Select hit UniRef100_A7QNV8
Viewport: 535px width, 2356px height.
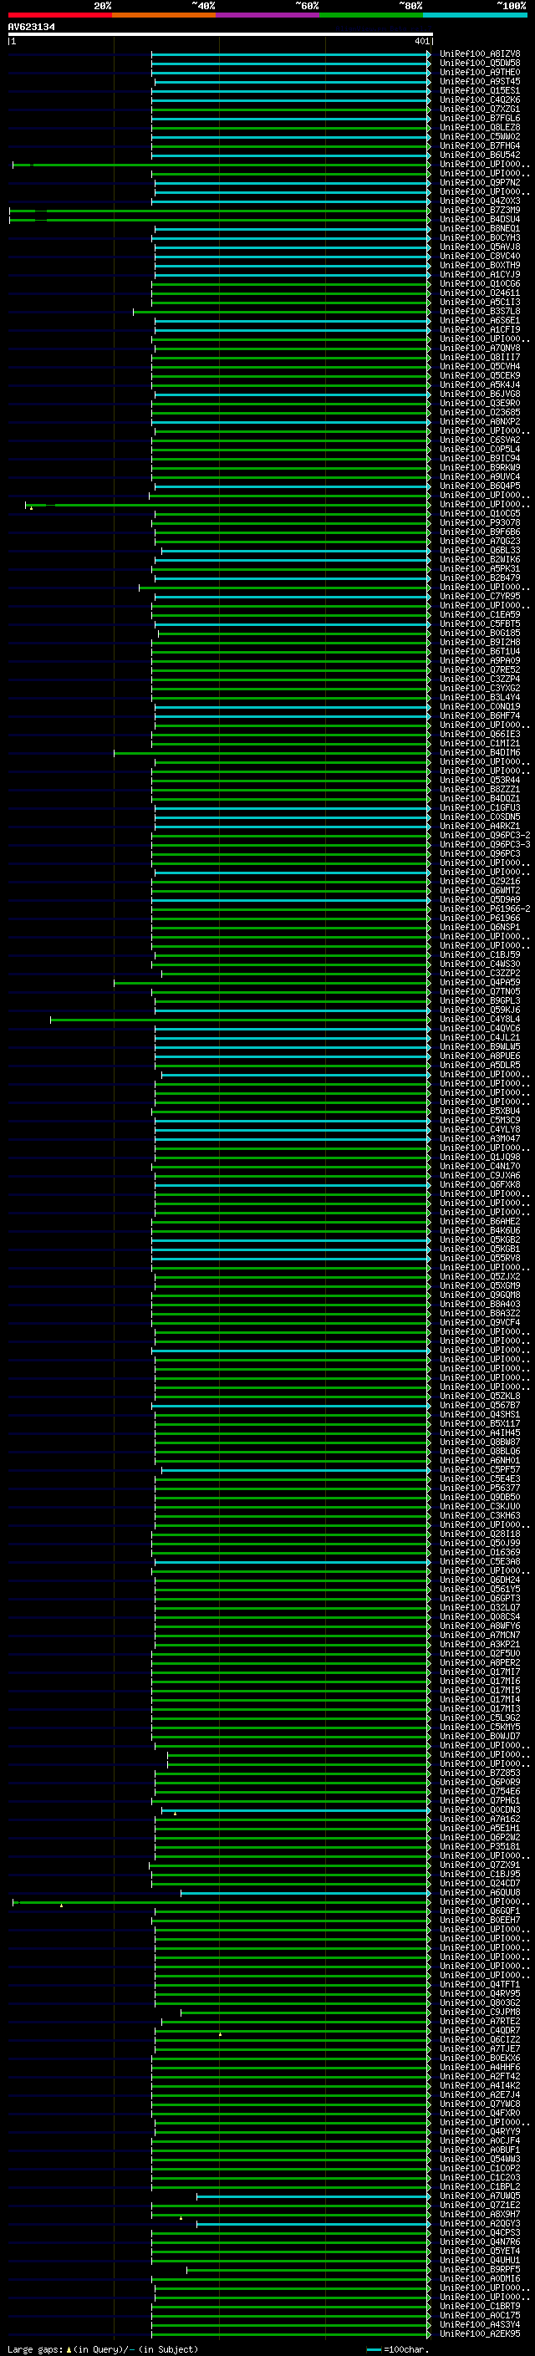(x=480, y=348)
